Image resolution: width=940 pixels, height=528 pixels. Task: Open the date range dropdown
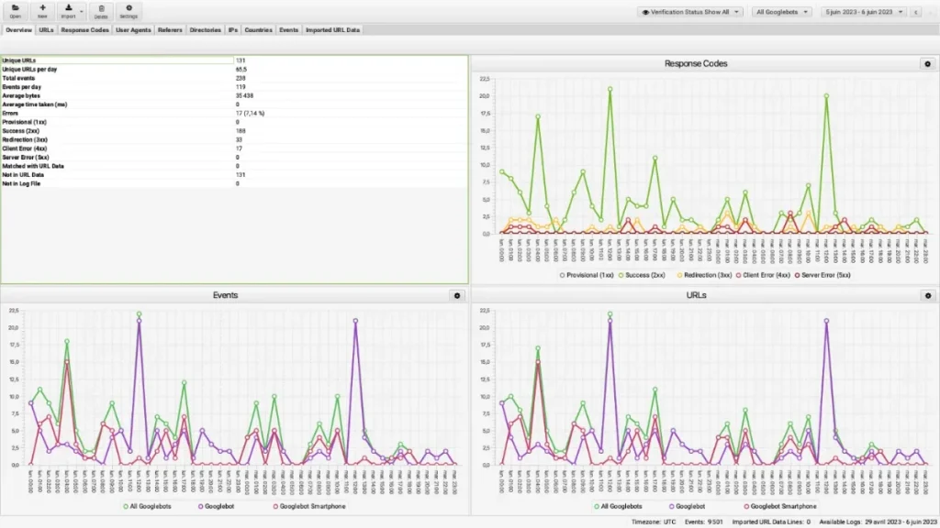point(863,12)
